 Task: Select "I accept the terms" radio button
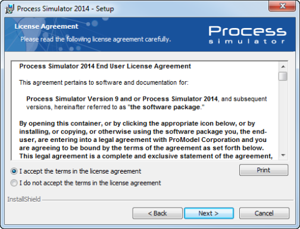(14, 171)
